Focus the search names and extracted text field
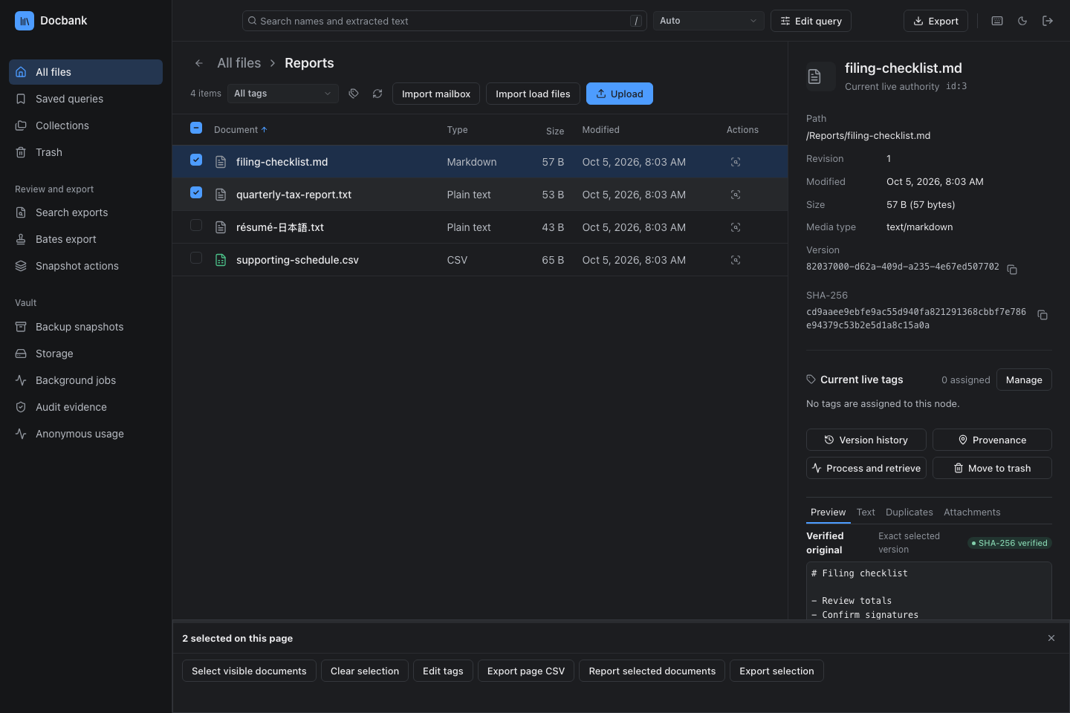 point(444,21)
